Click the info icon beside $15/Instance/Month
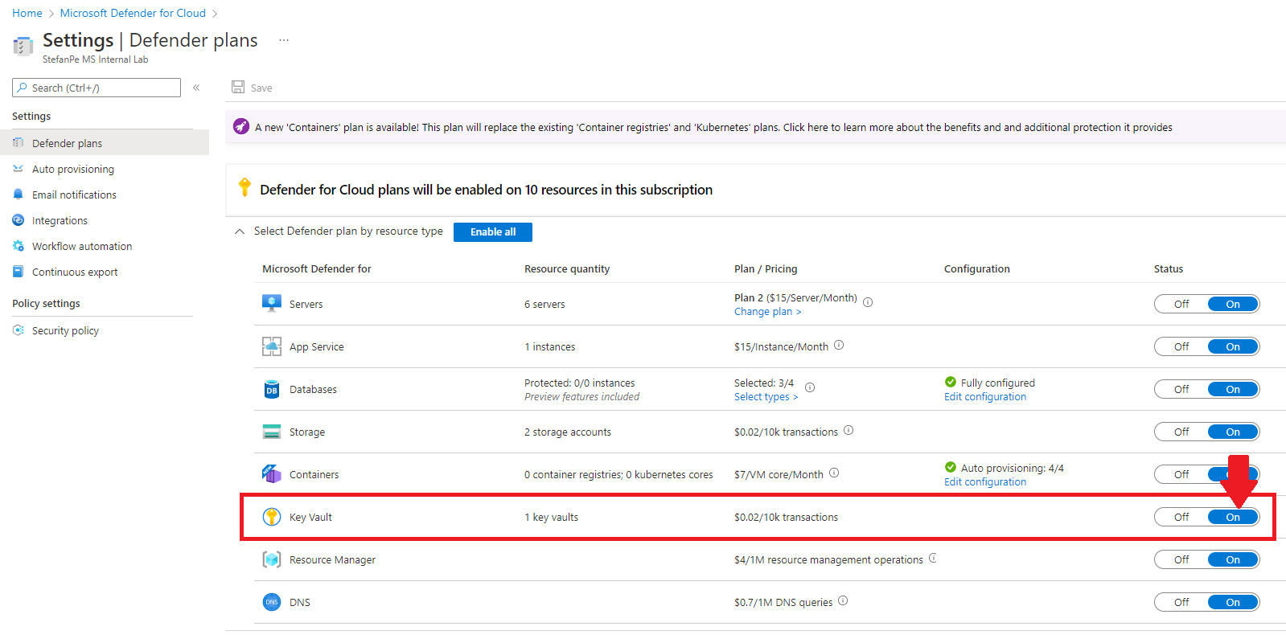 [x=839, y=345]
